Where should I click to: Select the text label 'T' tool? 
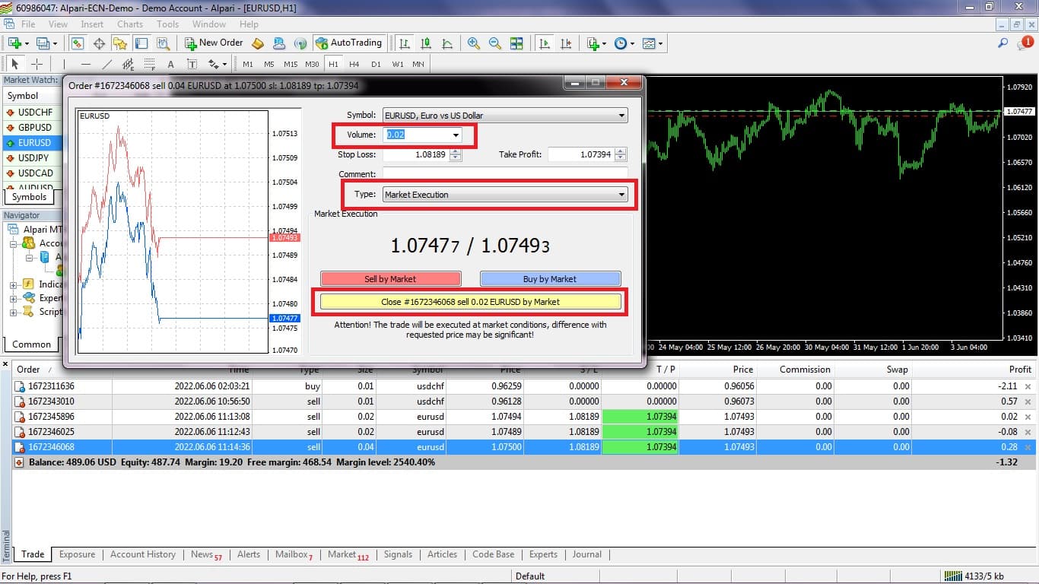click(x=192, y=64)
